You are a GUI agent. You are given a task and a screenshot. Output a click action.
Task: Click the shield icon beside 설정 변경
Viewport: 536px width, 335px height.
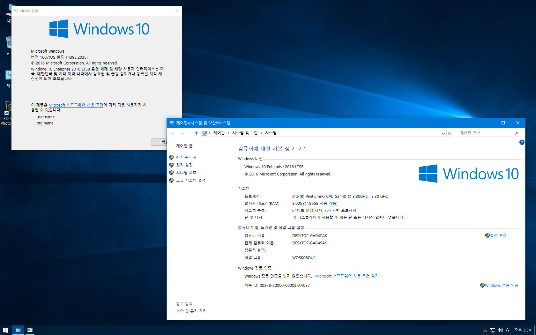click(x=487, y=235)
